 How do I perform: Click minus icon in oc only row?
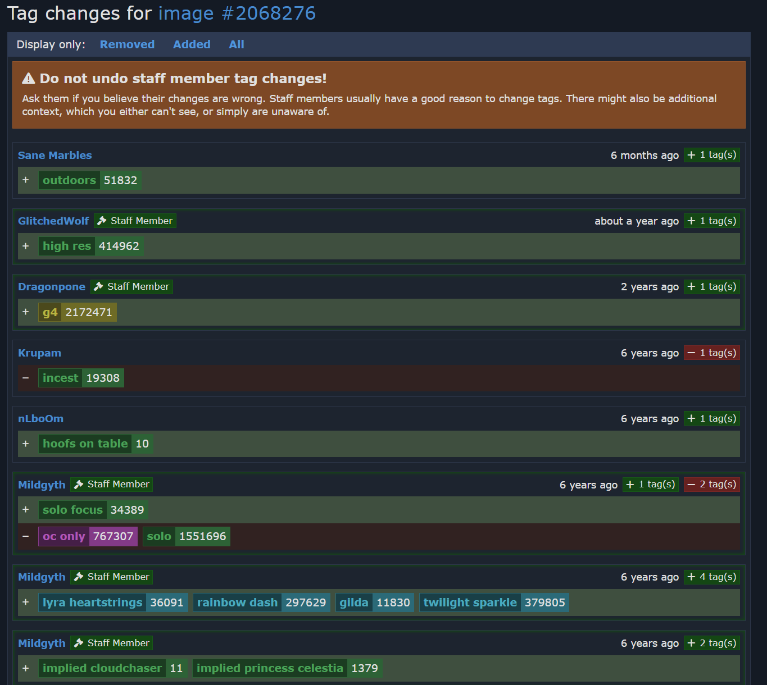coord(25,536)
